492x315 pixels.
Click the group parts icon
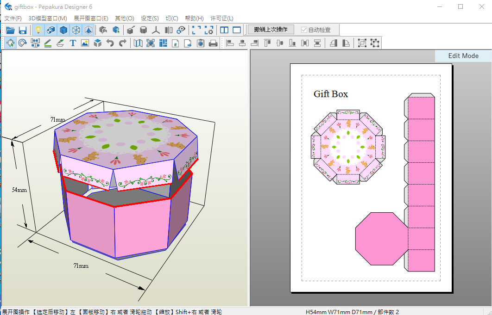point(362,43)
